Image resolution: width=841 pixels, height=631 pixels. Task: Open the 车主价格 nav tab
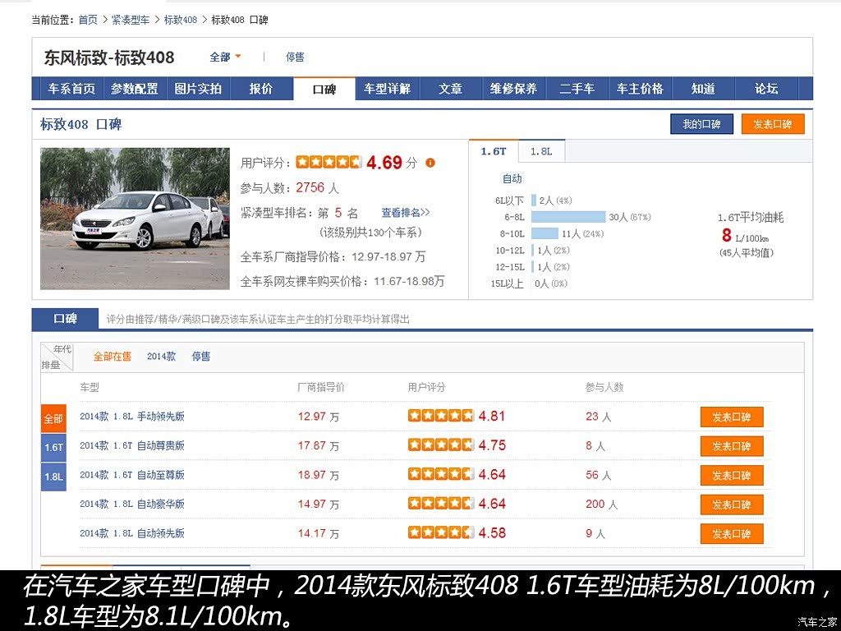[x=640, y=89]
